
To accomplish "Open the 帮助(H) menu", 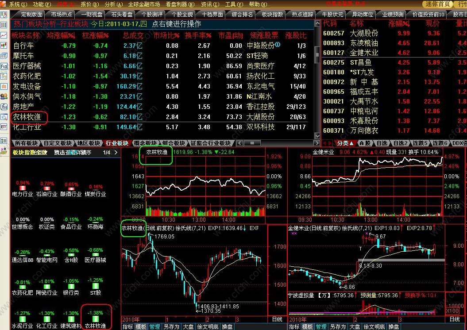I will click(258, 4).
